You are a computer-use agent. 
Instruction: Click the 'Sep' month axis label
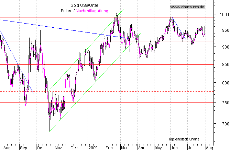click(x=23, y=148)
